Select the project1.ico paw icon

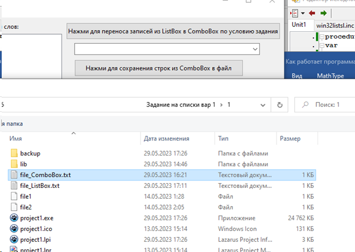14,229
